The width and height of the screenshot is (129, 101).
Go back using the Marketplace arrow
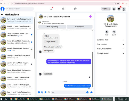(x=2, y=14)
